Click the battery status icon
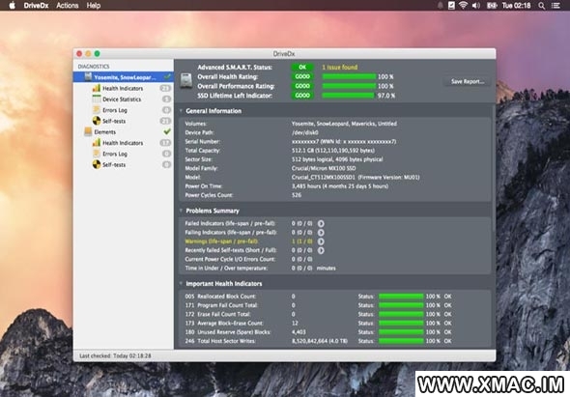 (x=492, y=6)
